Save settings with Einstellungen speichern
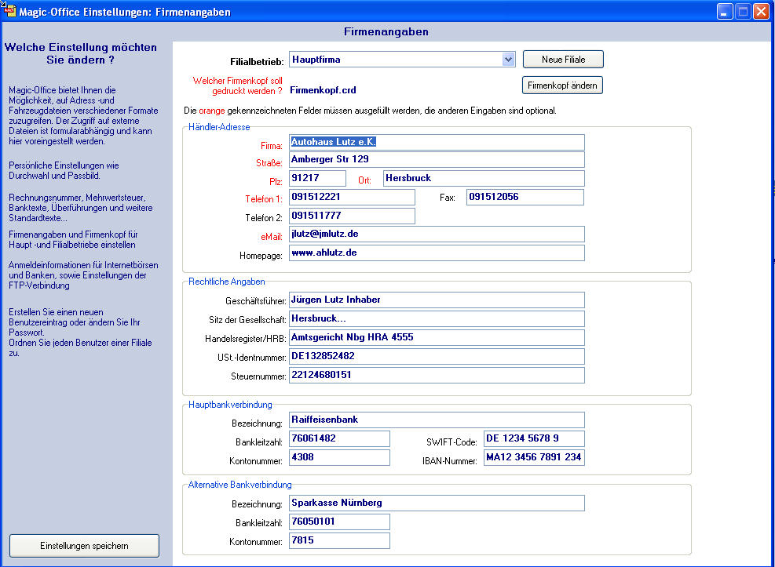Image resolution: width=775 pixels, height=567 pixels. pos(85,546)
